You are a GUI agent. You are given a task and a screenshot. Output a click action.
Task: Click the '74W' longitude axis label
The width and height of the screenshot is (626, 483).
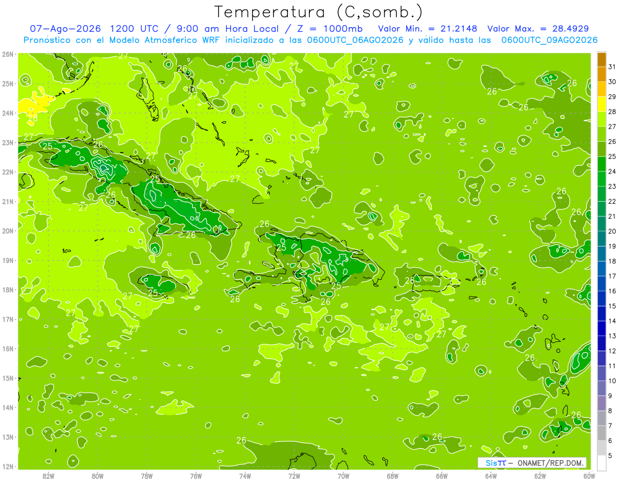pyautogui.click(x=245, y=476)
